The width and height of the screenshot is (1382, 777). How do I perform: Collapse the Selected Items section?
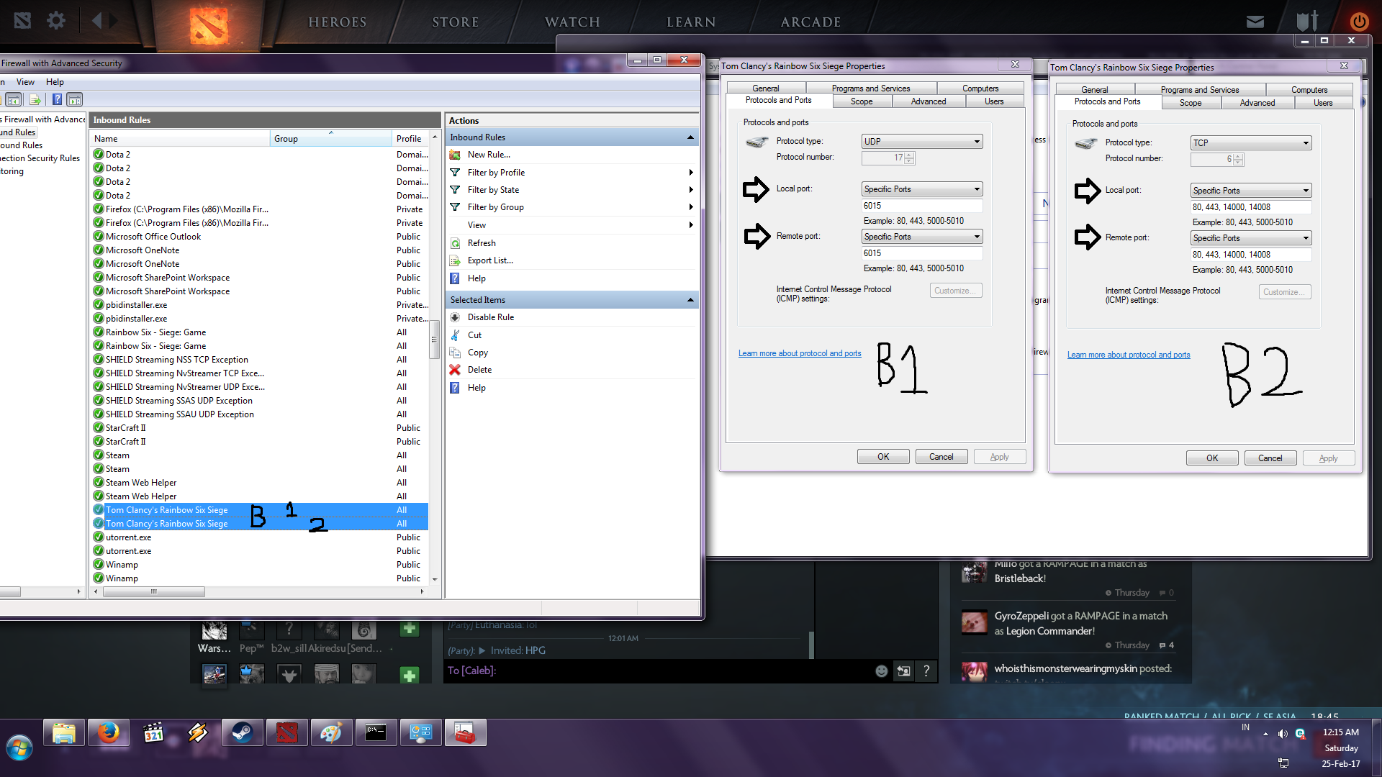point(690,300)
